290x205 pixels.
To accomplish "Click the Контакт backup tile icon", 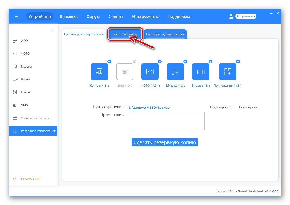I will click(x=99, y=72).
